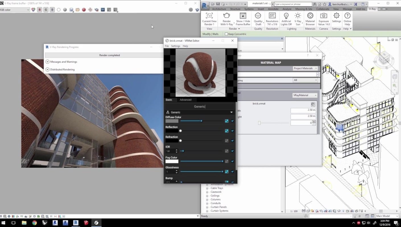This screenshot has height=227, width=401.
Task: Click the Diffuse Color gray swatch
Action: click(x=172, y=121)
